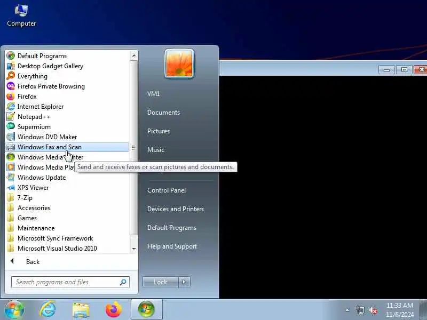
Task: Click the scroll up arrow of programs list
Action: click(134, 55)
